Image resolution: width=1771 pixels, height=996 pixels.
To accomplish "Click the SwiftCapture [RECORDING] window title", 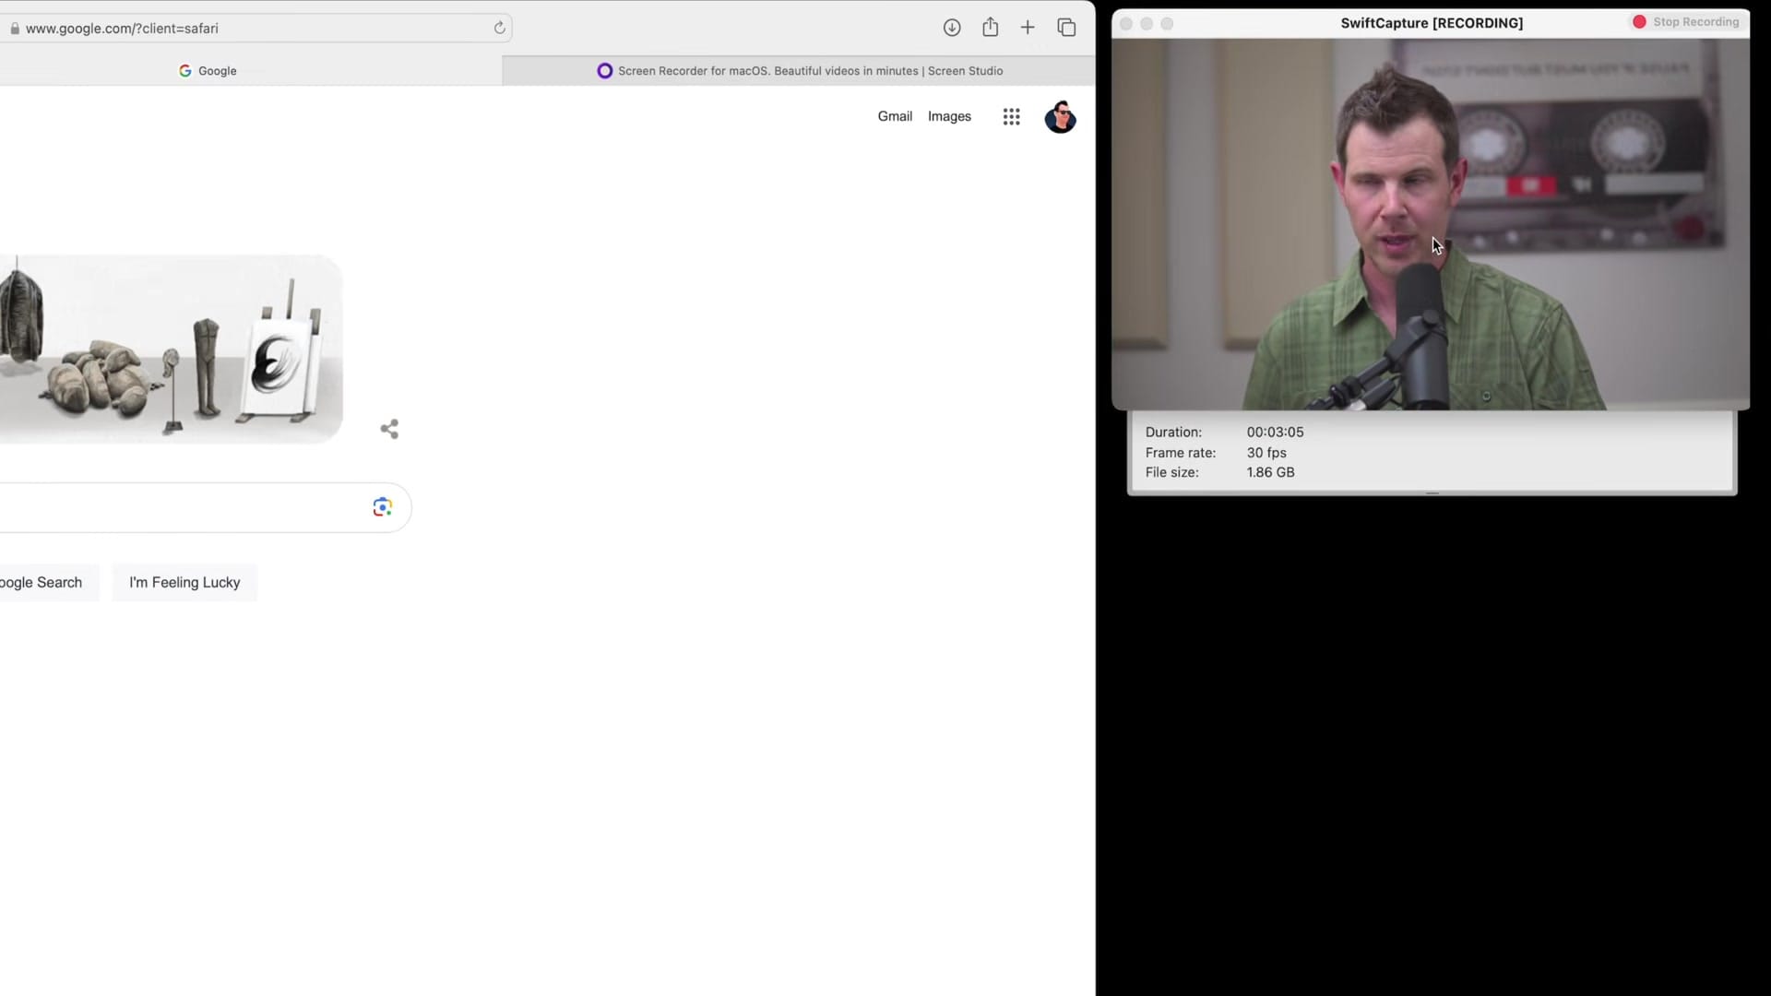I will (1432, 23).
